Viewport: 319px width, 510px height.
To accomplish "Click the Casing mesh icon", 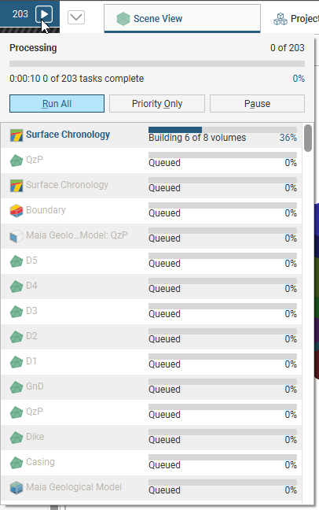I will [x=16, y=463].
